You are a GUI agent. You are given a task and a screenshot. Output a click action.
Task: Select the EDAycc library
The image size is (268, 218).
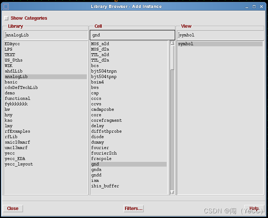coord(12,44)
